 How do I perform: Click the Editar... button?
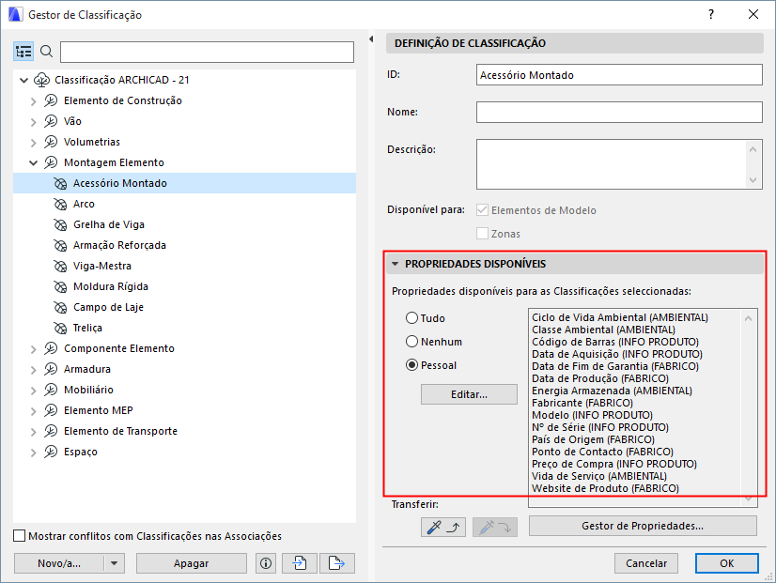coord(469,394)
